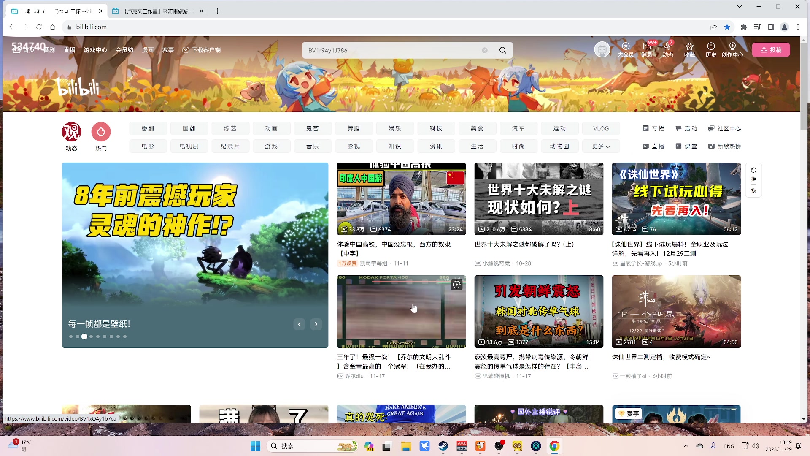Open File Explorer from the taskbar
Screen dimensions: 810x456
pyautogui.click(x=406, y=446)
